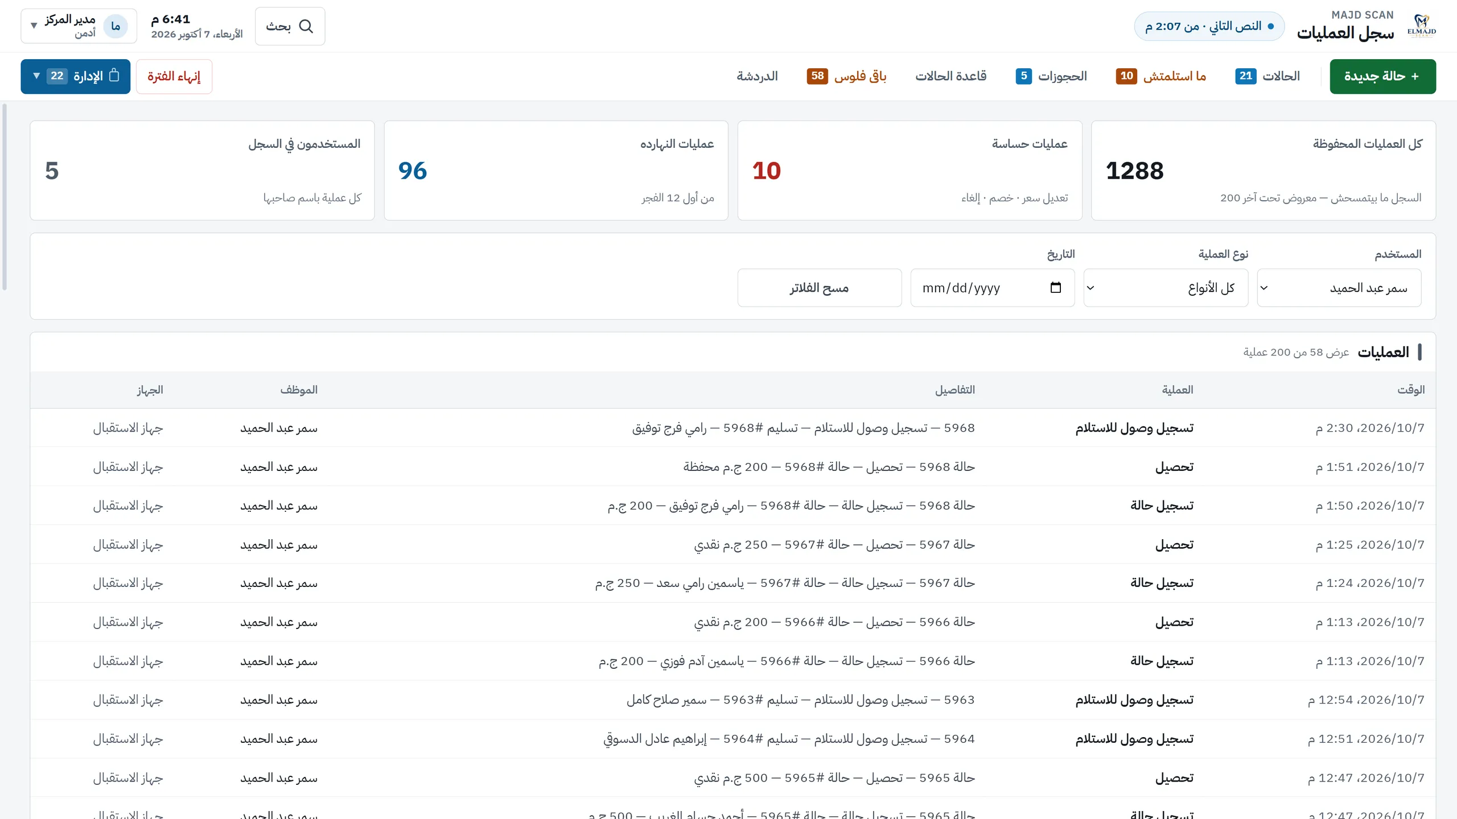
Task: Click the العملية column header
Action: (1178, 390)
